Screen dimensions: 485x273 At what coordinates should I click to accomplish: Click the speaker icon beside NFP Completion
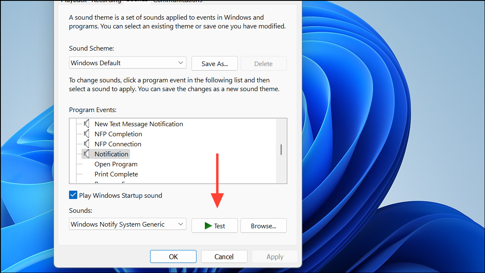click(x=87, y=134)
